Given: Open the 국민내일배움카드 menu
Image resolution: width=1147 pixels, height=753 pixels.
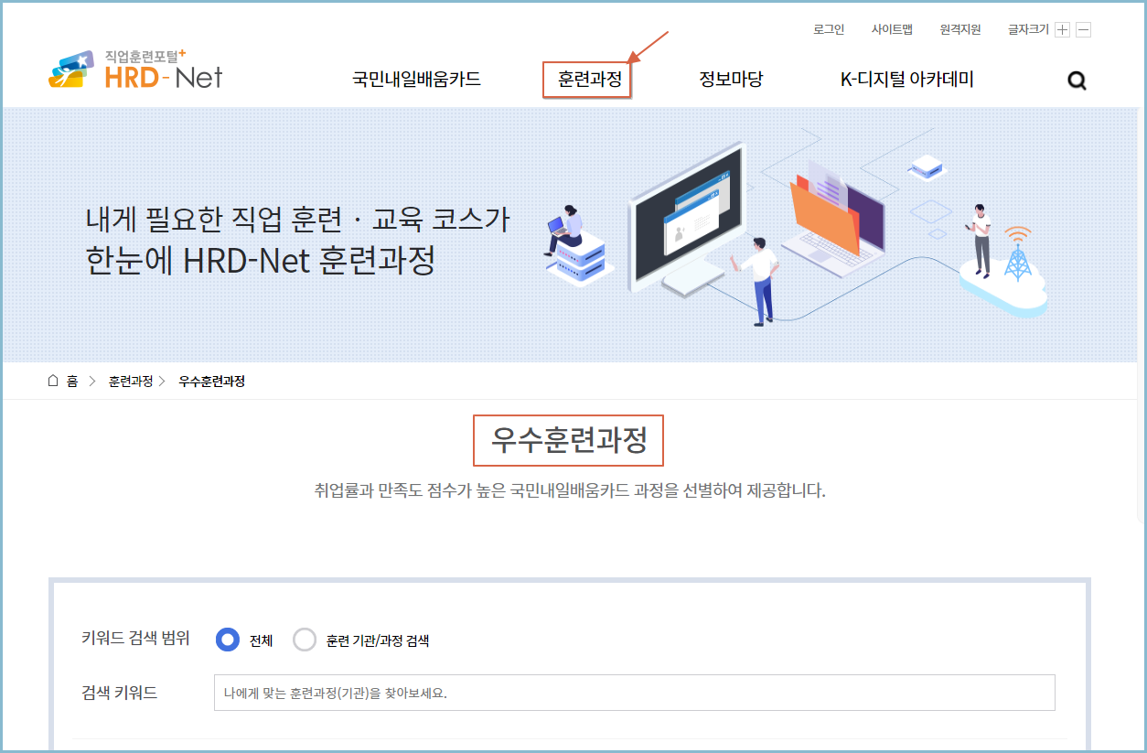Looking at the screenshot, I should (416, 81).
